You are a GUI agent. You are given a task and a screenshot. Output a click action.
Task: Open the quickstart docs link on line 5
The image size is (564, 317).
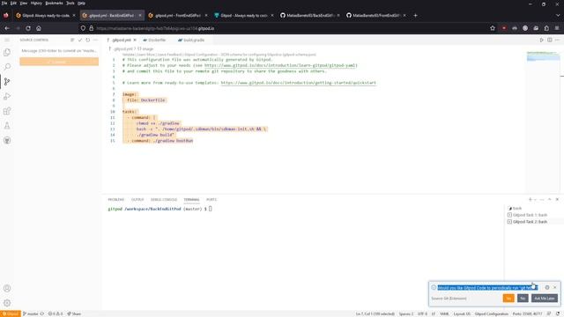(x=298, y=83)
